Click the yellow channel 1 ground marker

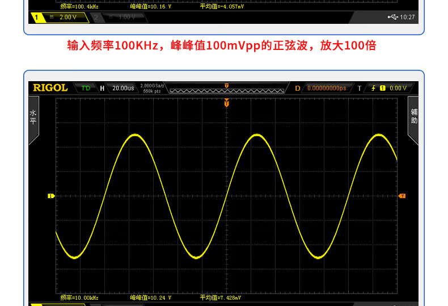point(50,196)
